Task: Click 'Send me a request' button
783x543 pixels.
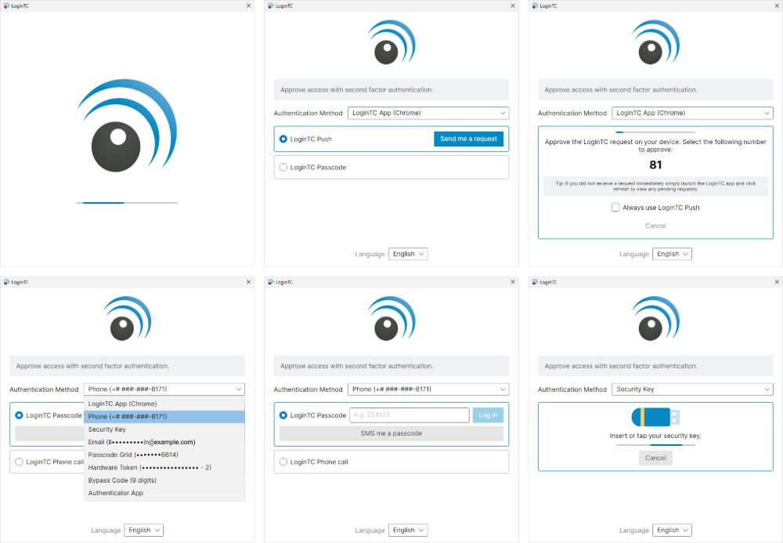Action: [468, 139]
